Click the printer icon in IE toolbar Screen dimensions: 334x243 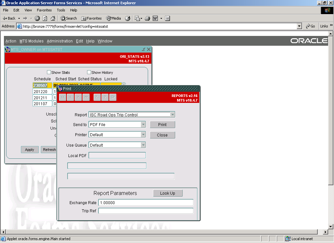(x=147, y=18)
